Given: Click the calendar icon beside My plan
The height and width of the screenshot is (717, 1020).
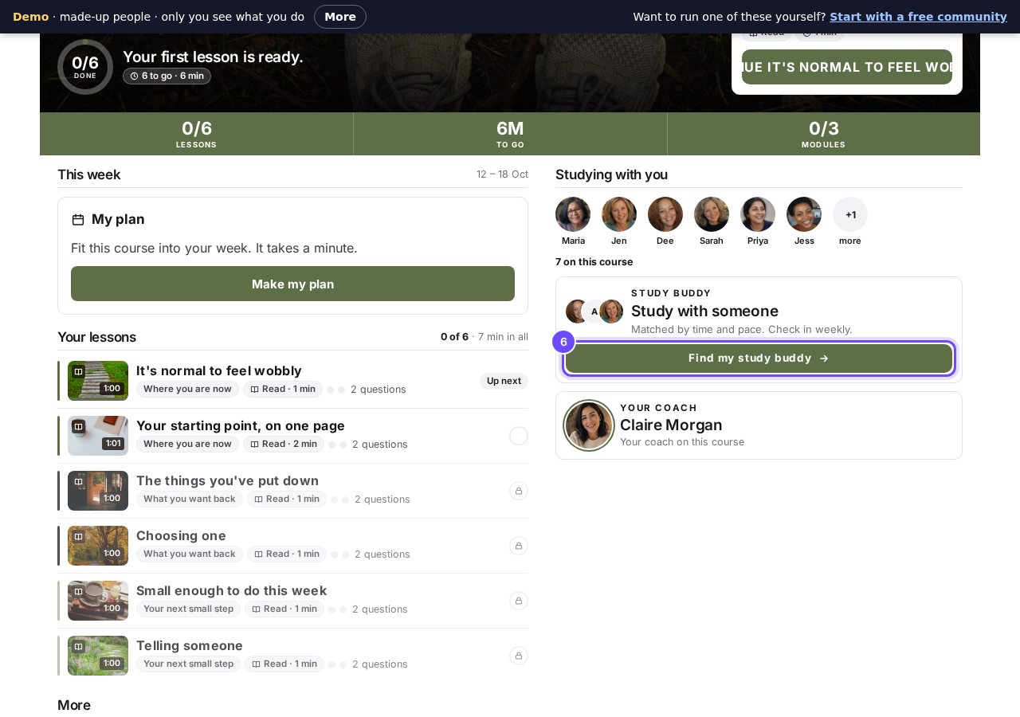Looking at the screenshot, I should coord(78,220).
